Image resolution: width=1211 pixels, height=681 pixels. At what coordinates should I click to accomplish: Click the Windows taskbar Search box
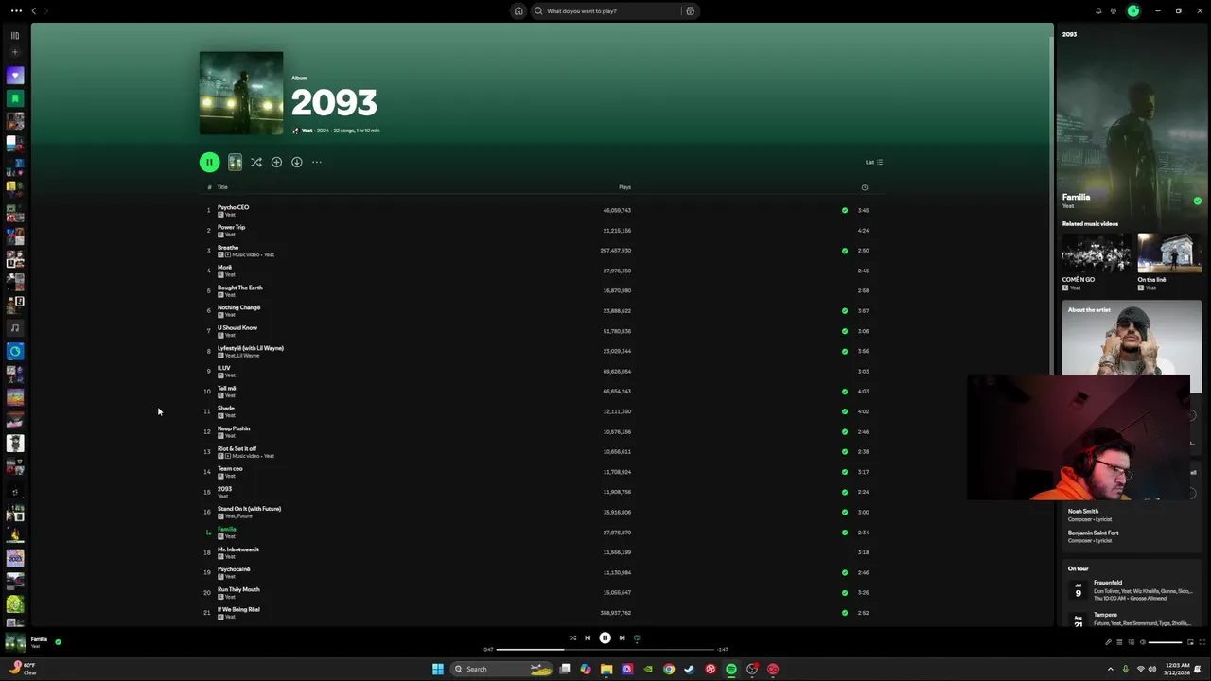click(502, 669)
